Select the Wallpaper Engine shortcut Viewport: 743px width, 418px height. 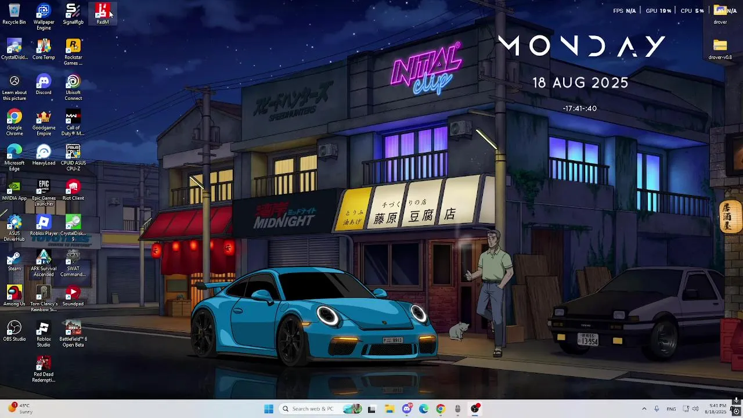coord(44,17)
